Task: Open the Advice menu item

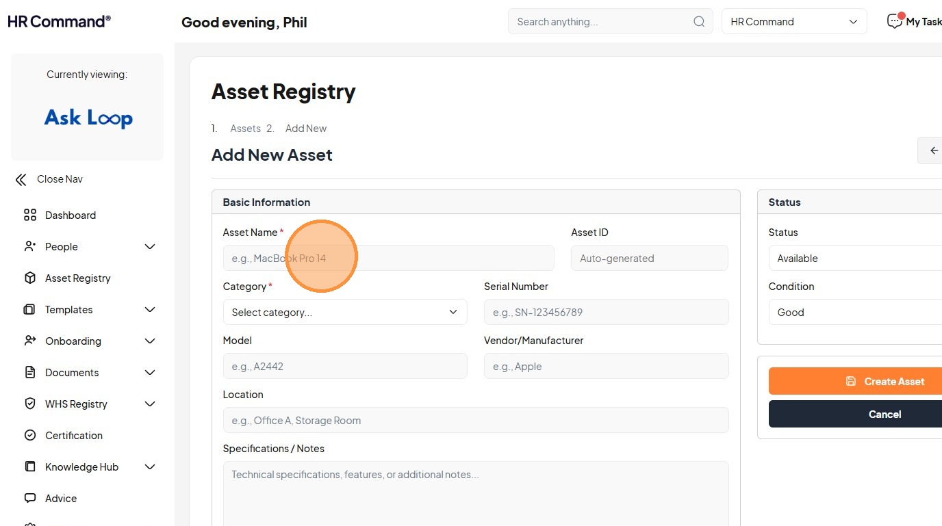Action: click(x=61, y=499)
